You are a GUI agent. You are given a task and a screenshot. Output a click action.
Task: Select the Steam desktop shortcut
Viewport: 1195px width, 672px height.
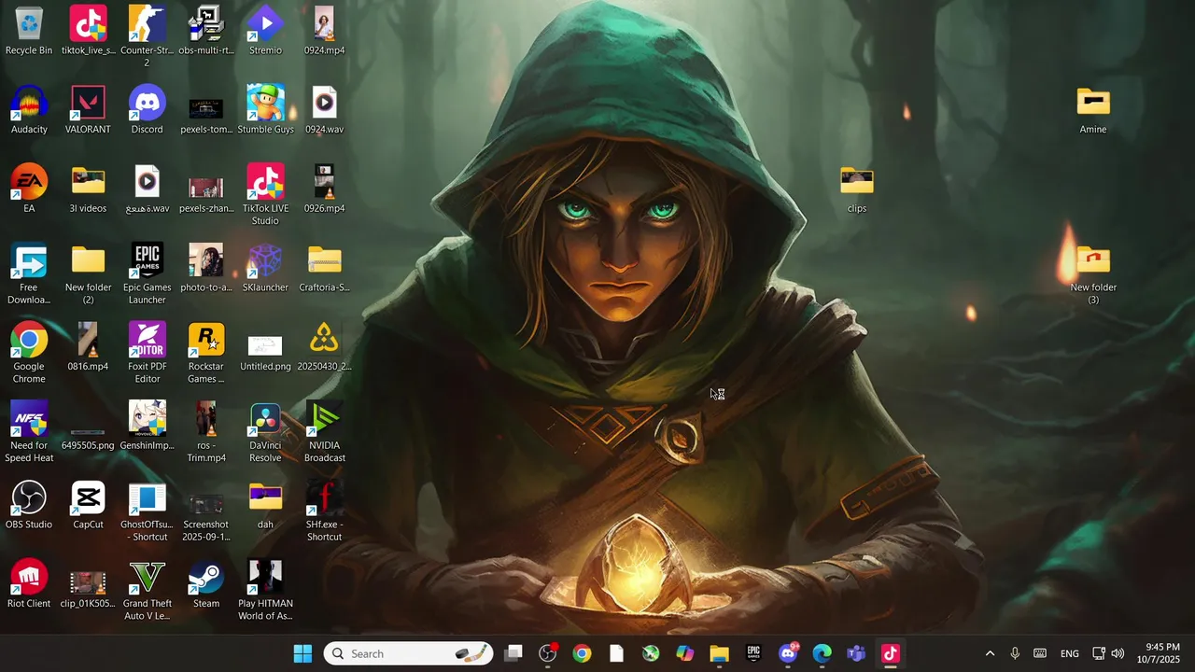(206, 584)
